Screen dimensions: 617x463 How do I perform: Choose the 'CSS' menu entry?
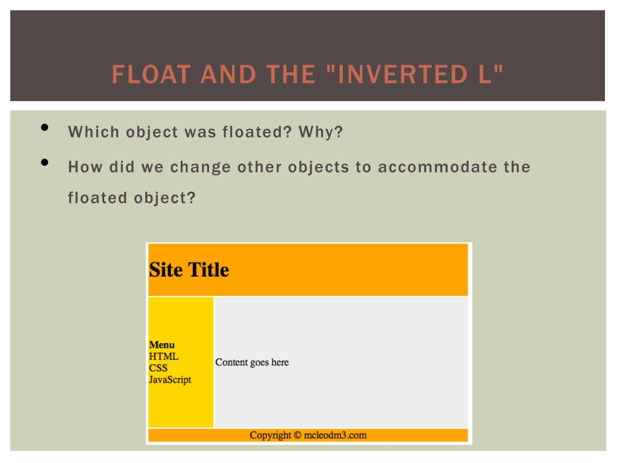pos(158,368)
